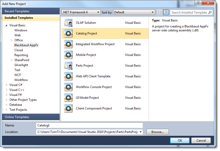The image size is (220, 151).
Task: Expand the Other Project Types node
Action: [6, 100]
